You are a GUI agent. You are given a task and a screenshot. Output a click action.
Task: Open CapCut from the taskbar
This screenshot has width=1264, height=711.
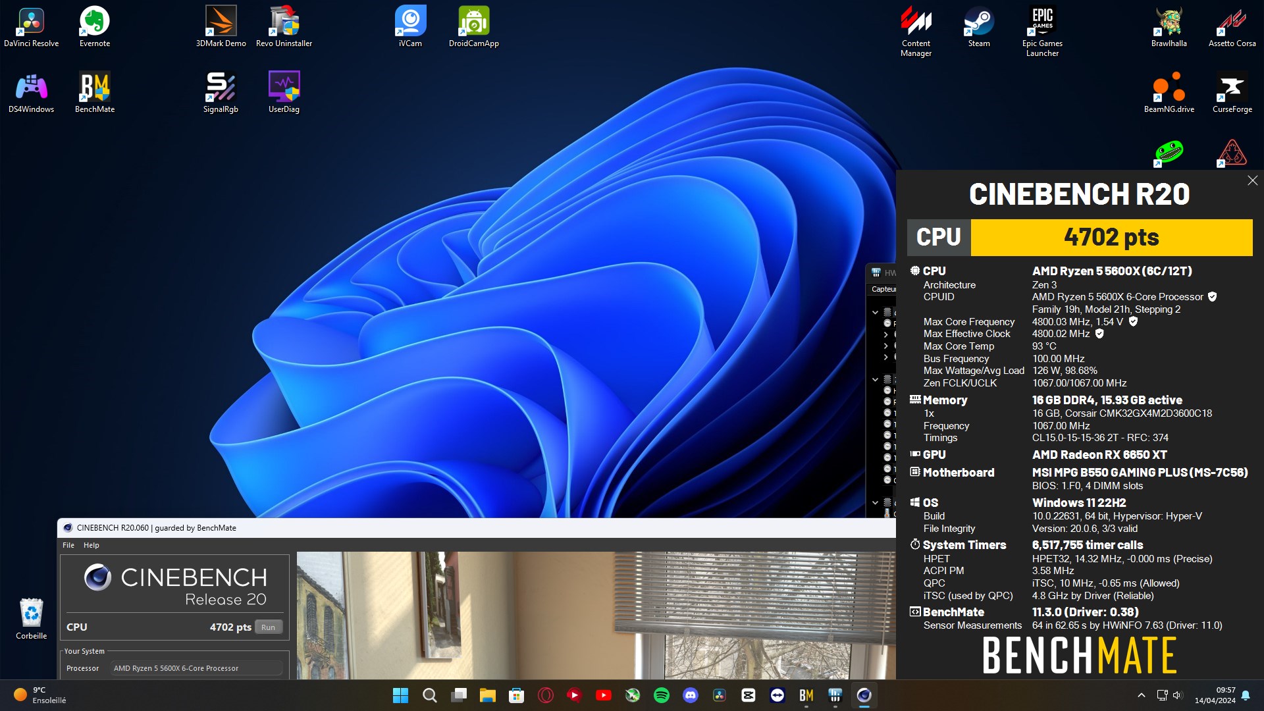748,695
